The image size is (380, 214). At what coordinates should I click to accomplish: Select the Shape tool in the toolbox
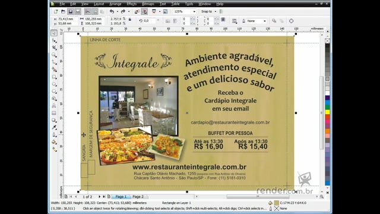[x=54, y=40]
